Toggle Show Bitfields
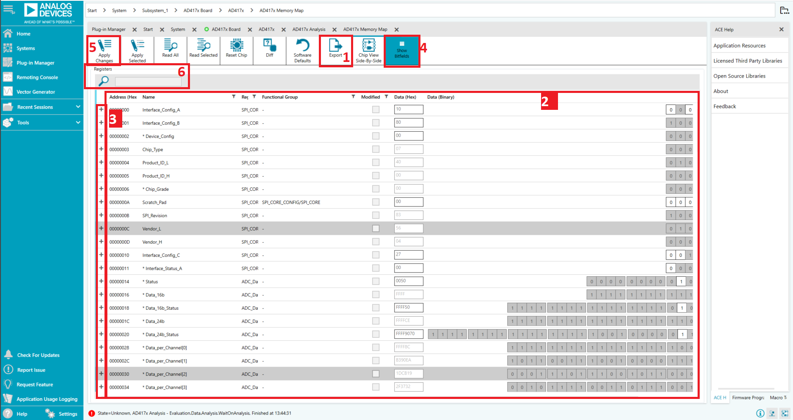793x420 pixels. pyautogui.click(x=402, y=51)
